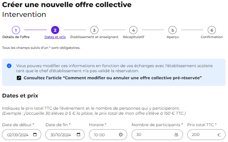The height and width of the screenshot is (142, 228).
Task: Click external link arrow icon beside article
Action: coord(19,78)
